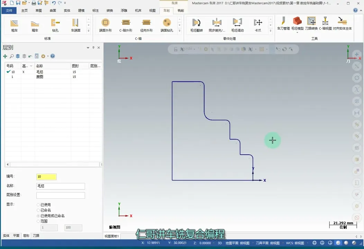Viewport: 364px width, 249px height.
Task: Choose the 端面外形 face contour operation
Action: coord(106,25)
